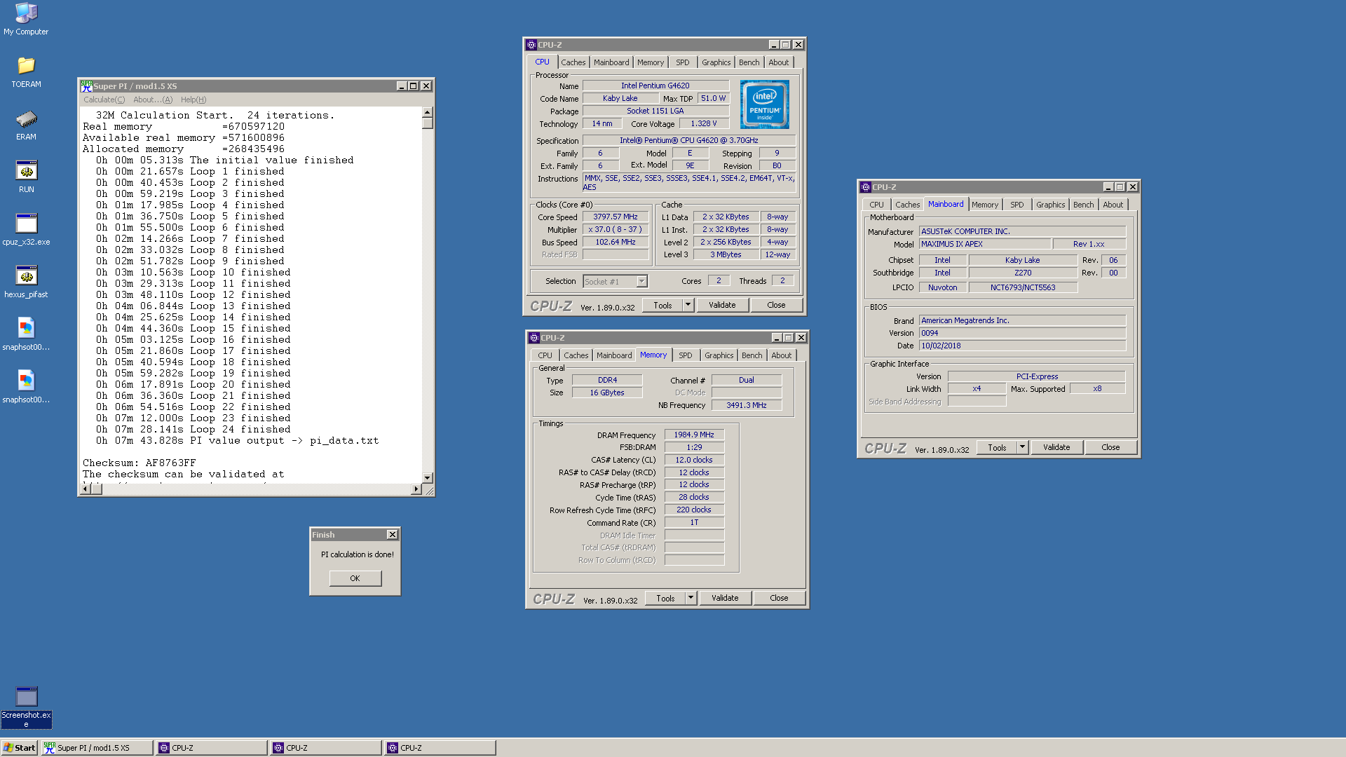Click Tools button in Mainboard window
Screen dimensions: 1346x757
[x=997, y=447]
